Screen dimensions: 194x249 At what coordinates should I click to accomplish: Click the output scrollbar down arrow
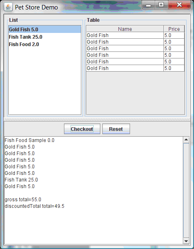point(186,241)
